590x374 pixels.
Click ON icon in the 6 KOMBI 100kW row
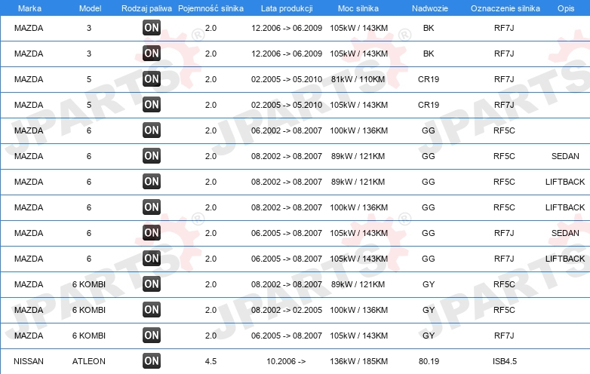click(x=152, y=310)
